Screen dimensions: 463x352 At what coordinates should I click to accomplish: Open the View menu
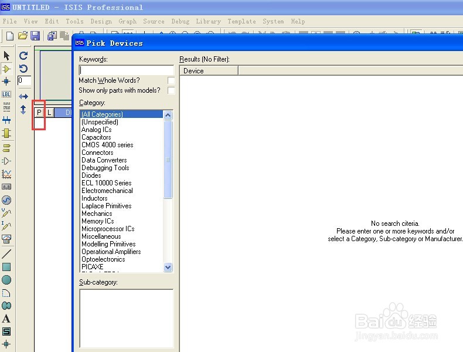[x=30, y=21]
